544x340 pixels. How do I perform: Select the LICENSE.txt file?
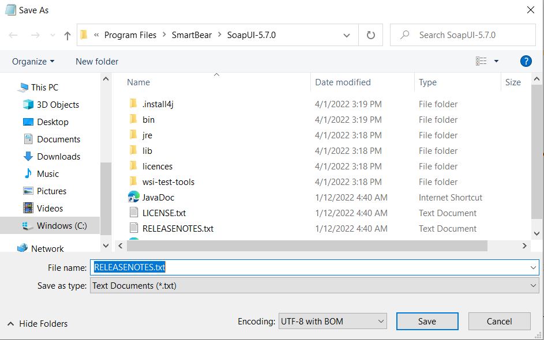164,213
